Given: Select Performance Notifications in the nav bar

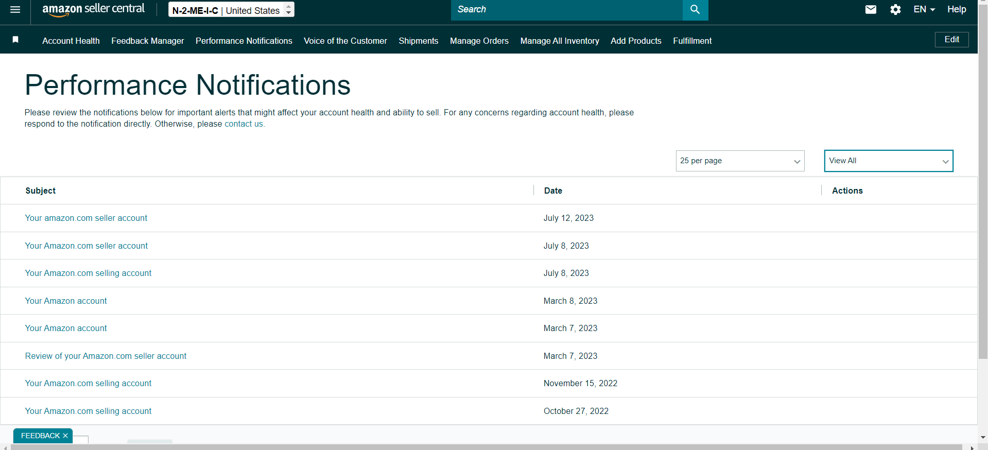Looking at the screenshot, I should pos(244,41).
